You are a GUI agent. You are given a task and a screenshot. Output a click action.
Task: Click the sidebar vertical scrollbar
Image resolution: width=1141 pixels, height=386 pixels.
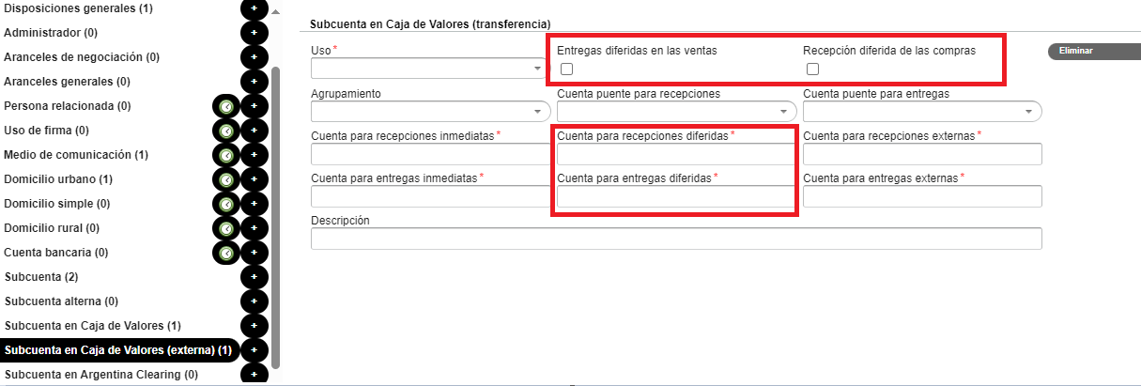pyautogui.click(x=275, y=216)
